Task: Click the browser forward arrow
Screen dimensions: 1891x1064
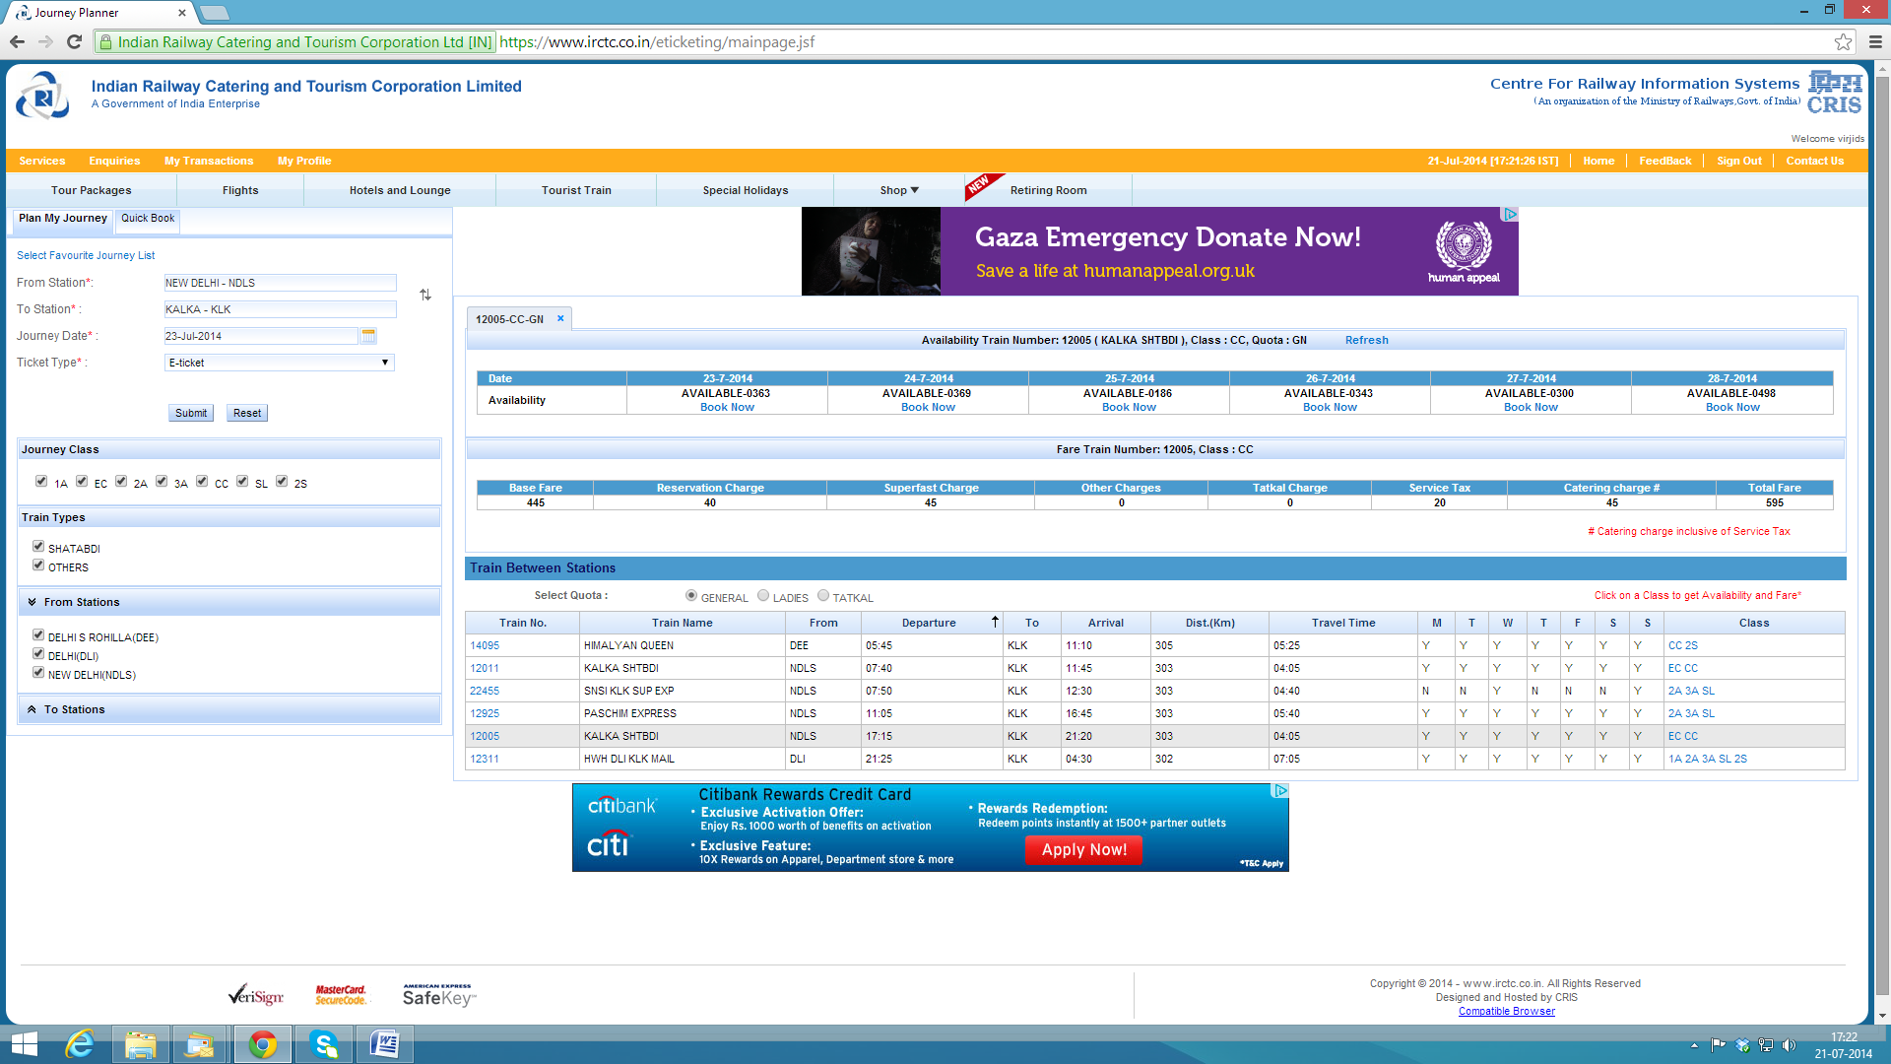Action: coord(45,41)
